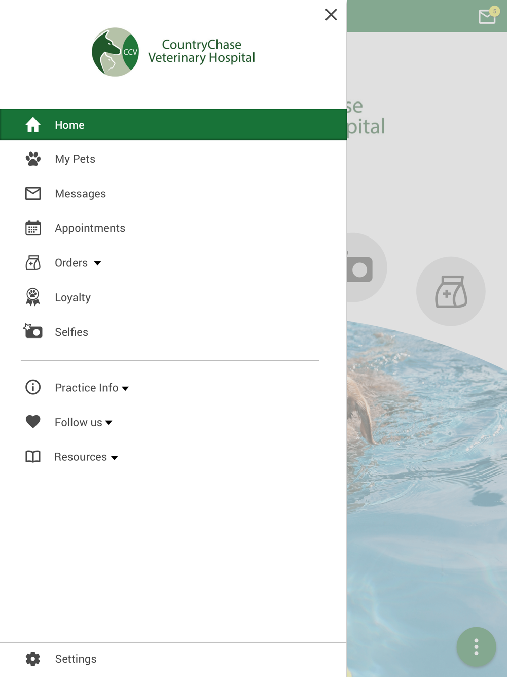Go to Messages in the menu
Image resolution: width=507 pixels, height=677 pixels.
pyautogui.click(x=80, y=194)
